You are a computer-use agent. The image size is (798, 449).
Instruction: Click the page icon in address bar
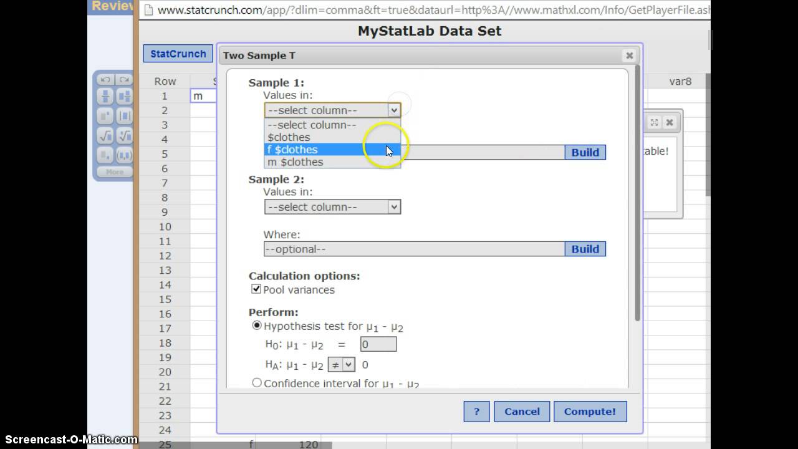pyautogui.click(x=148, y=10)
